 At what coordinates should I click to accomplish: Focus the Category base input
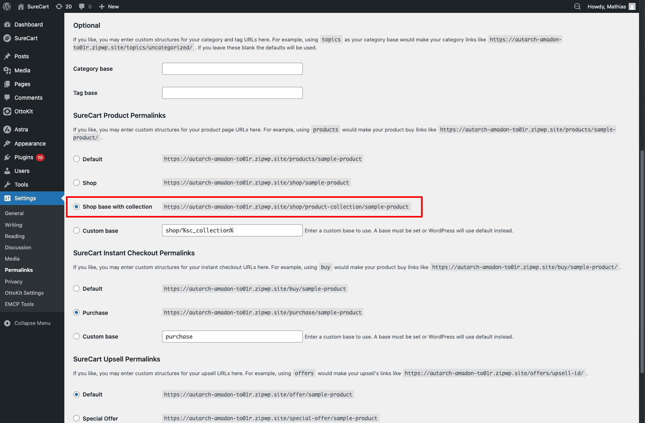point(232,69)
